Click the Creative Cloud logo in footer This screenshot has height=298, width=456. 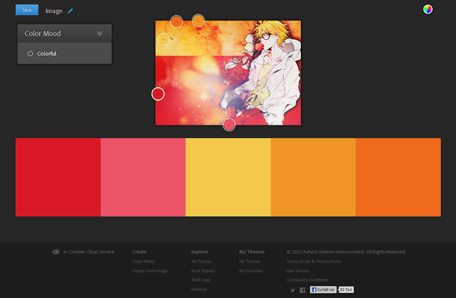coord(56,252)
